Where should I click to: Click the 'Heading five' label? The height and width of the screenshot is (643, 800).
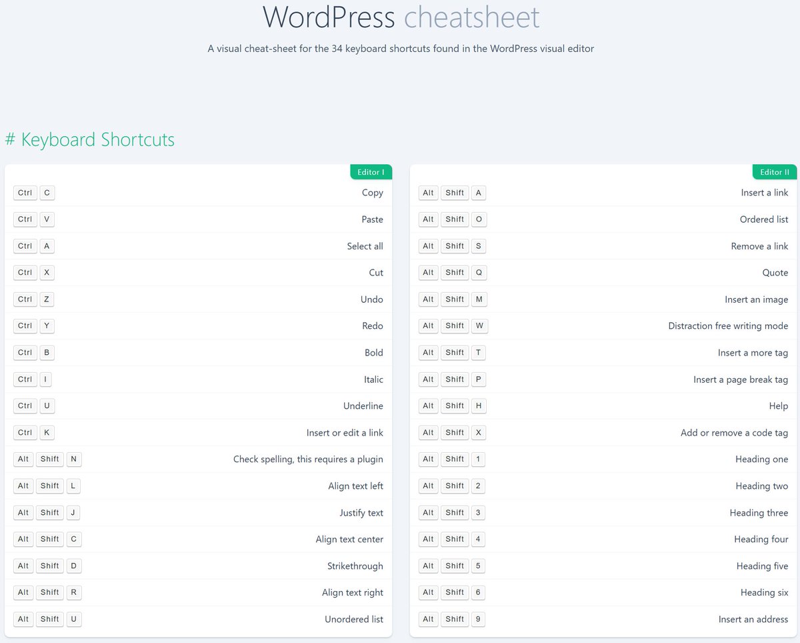[x=763, y=566]
